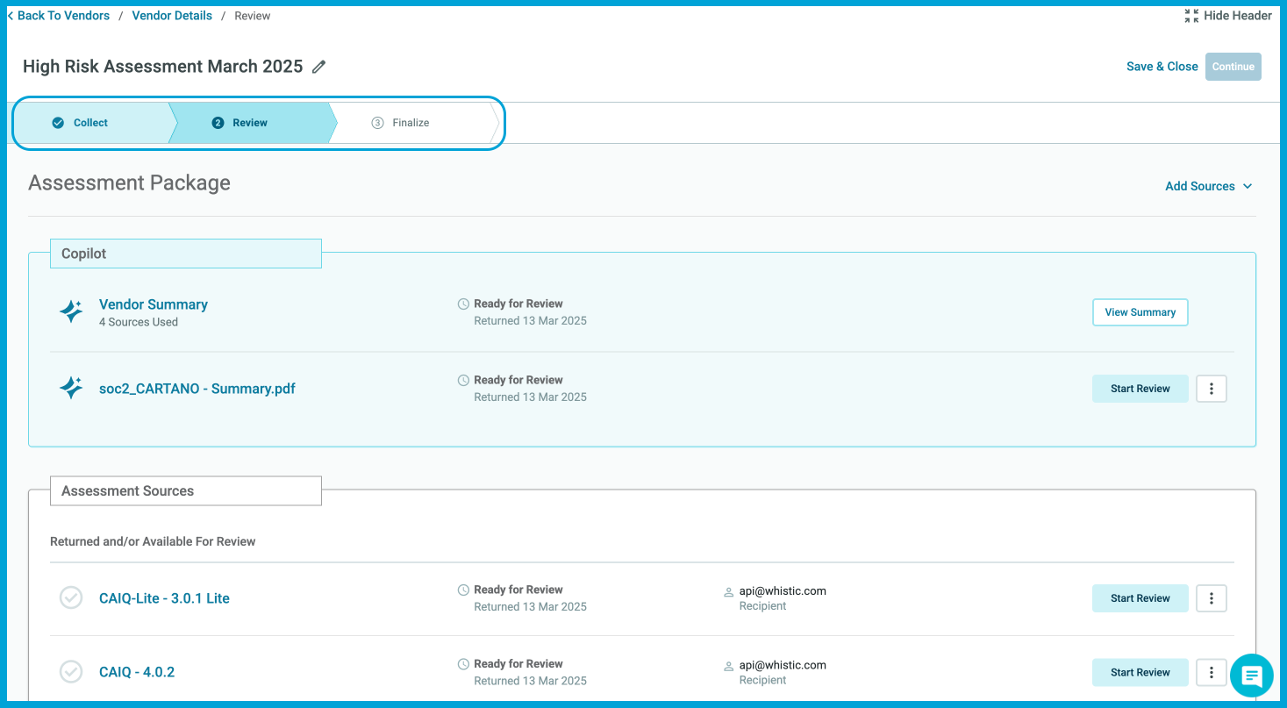Click the pencil icon to rename the assessment

(318, 66)
